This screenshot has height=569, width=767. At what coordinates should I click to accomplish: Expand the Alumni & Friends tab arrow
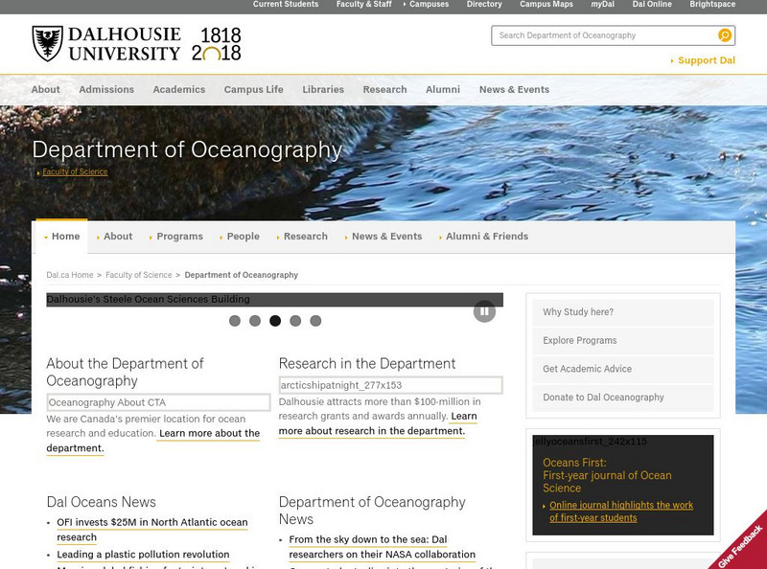point(441,236)
